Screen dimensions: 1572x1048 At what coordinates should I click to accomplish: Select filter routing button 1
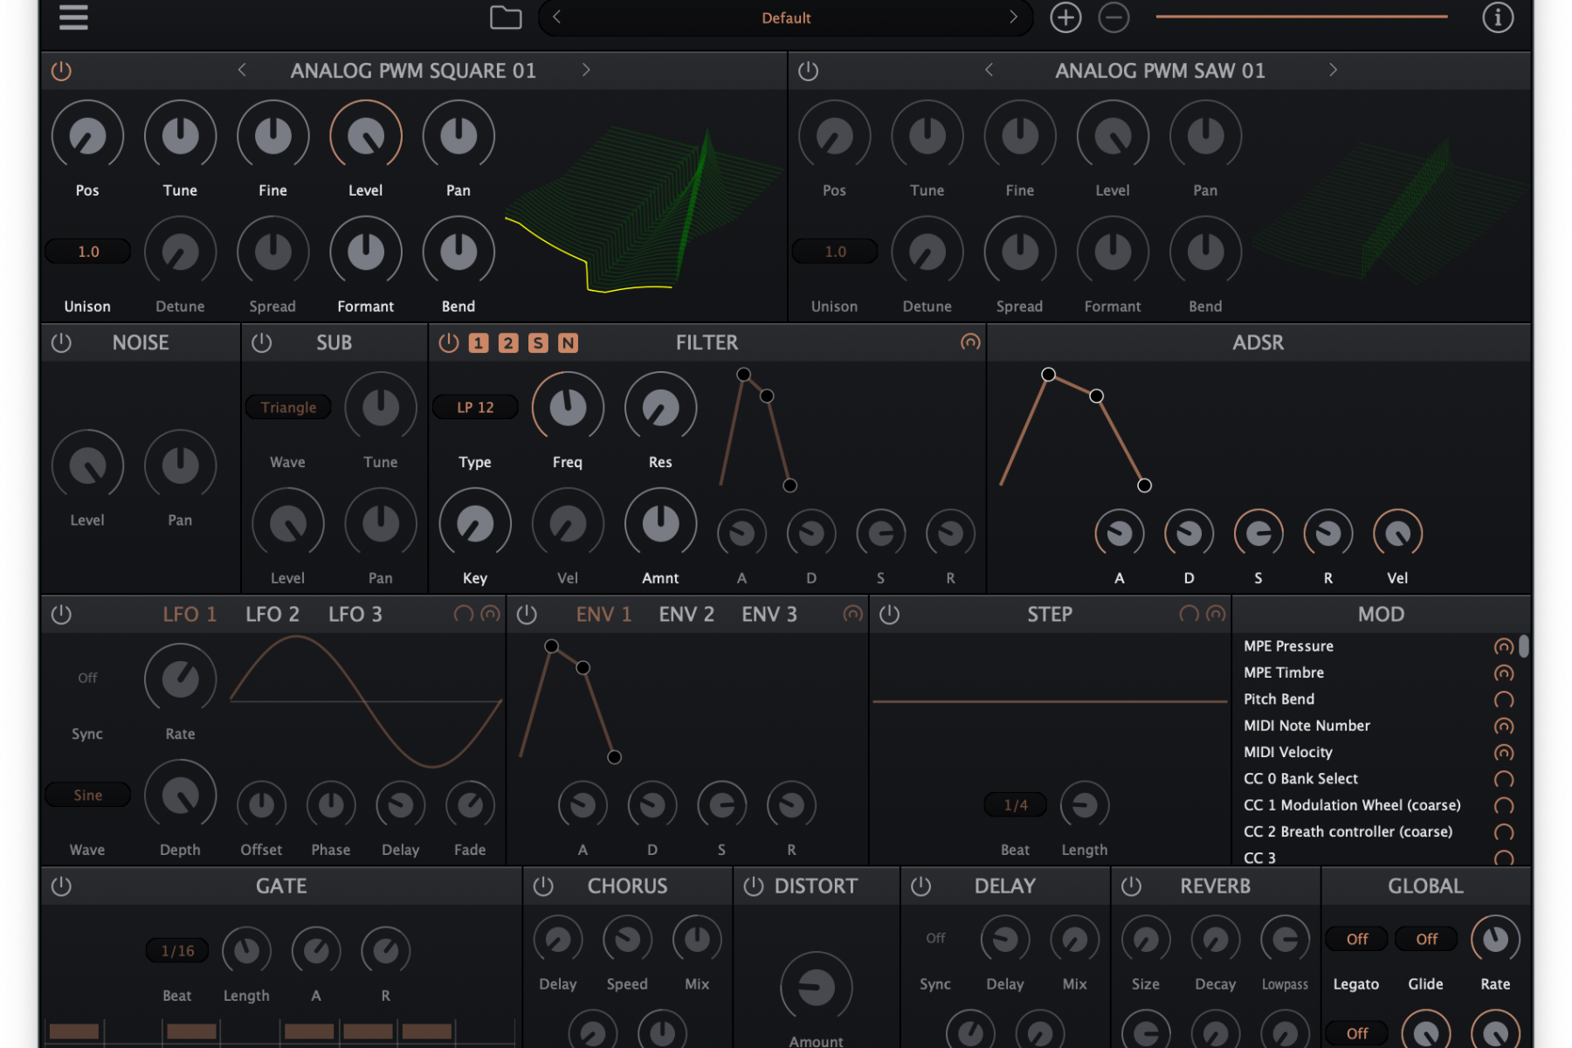click(479, 343)
